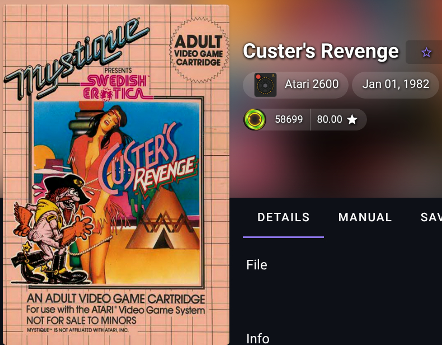Click the white star beside 80.00 rating

pos(352,119)
